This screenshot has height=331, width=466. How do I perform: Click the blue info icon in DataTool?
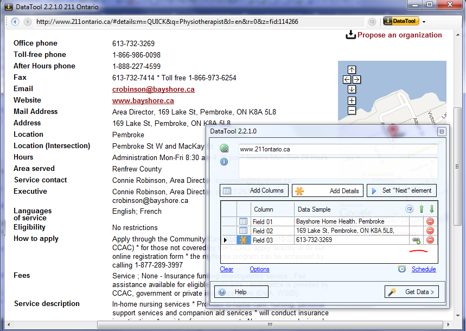click(225, 162)
